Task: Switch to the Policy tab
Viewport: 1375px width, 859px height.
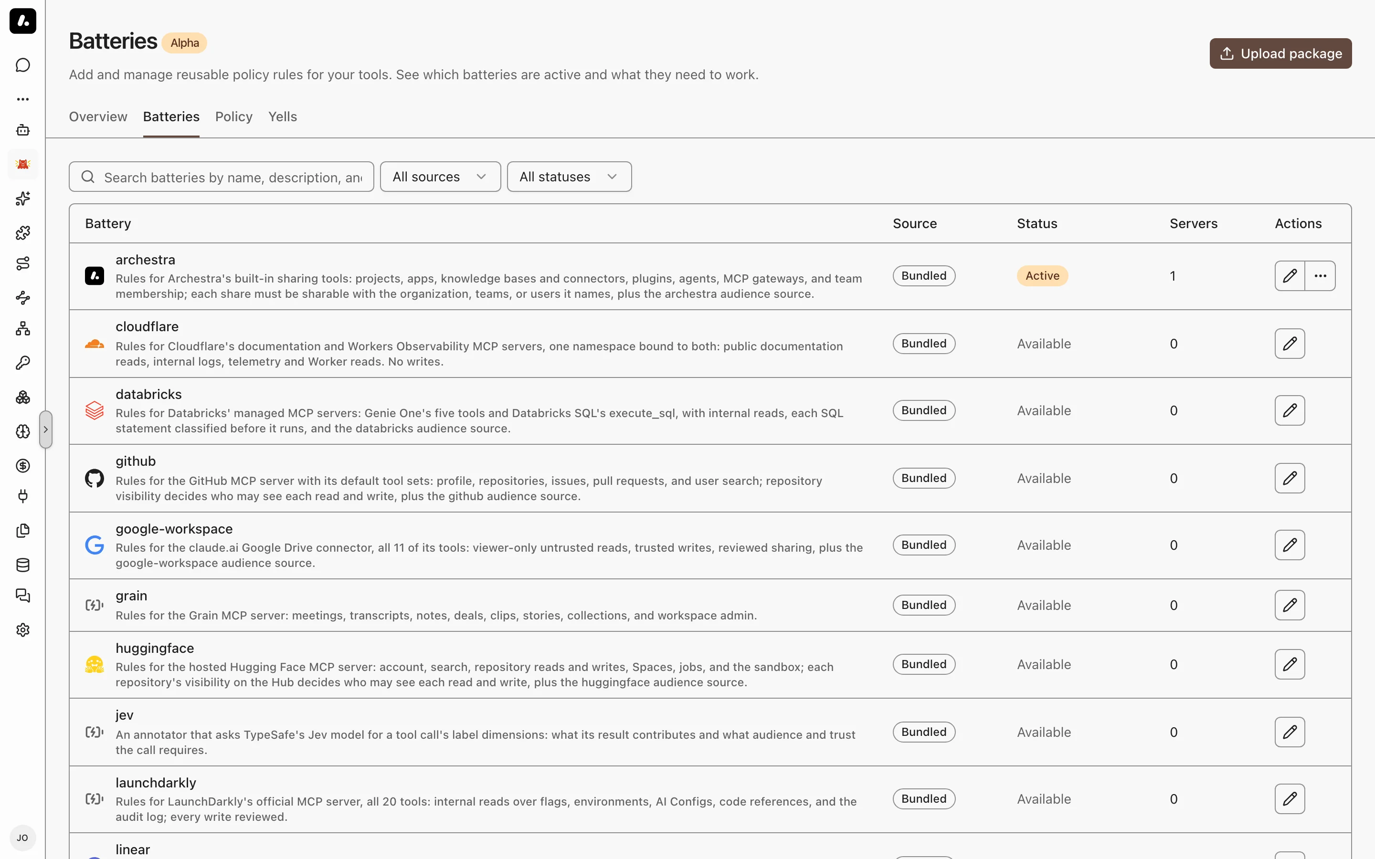Action: point(233,116)
